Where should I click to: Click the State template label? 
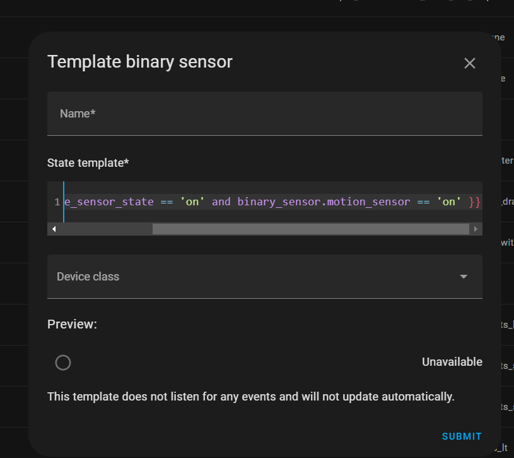pyautogui.click(x=88, y=163)
